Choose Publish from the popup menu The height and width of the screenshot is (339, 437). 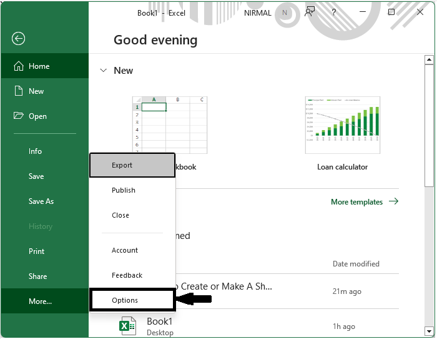132,190
